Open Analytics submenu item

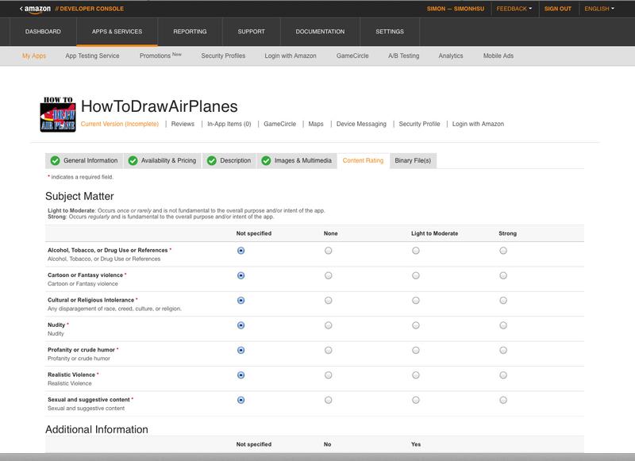pos(451,56)
